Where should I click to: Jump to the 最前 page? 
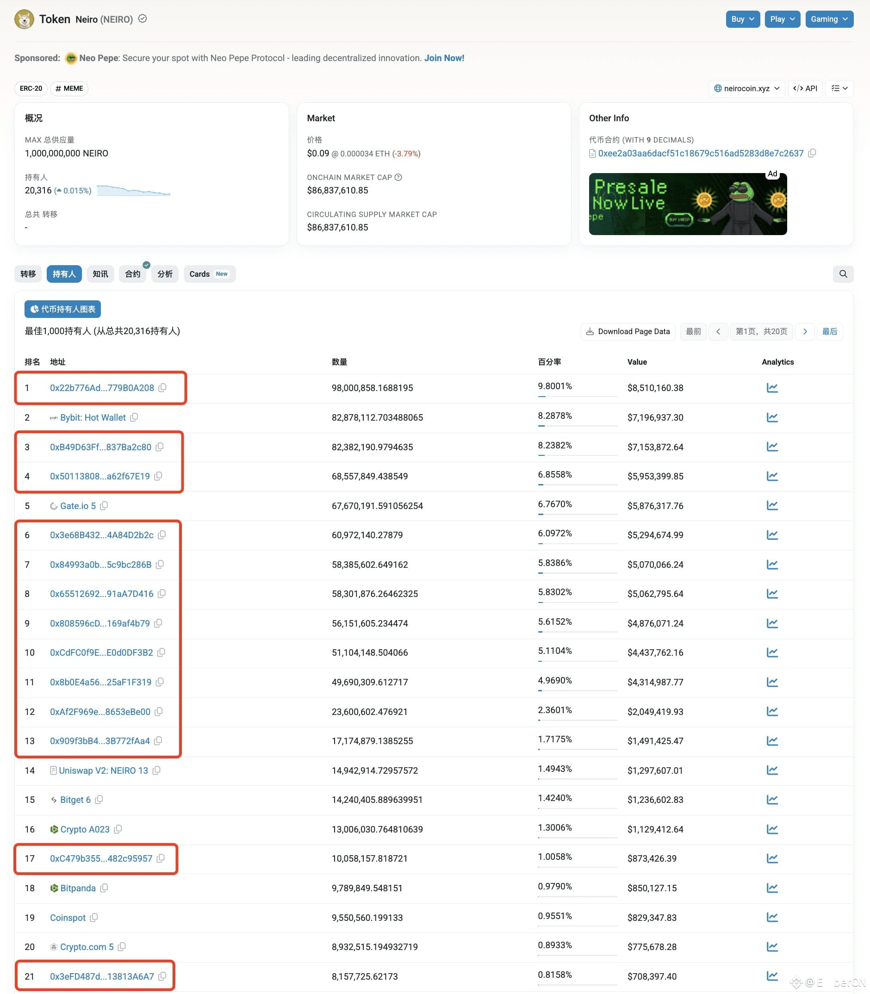click(693, 331)
